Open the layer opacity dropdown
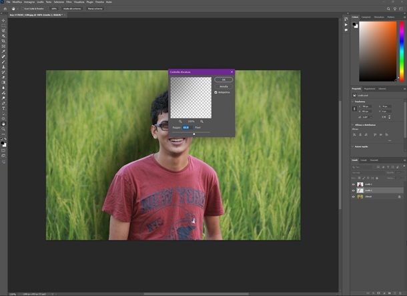The width and height of the screenshot is (407, 296). click(x=399, y=172)
